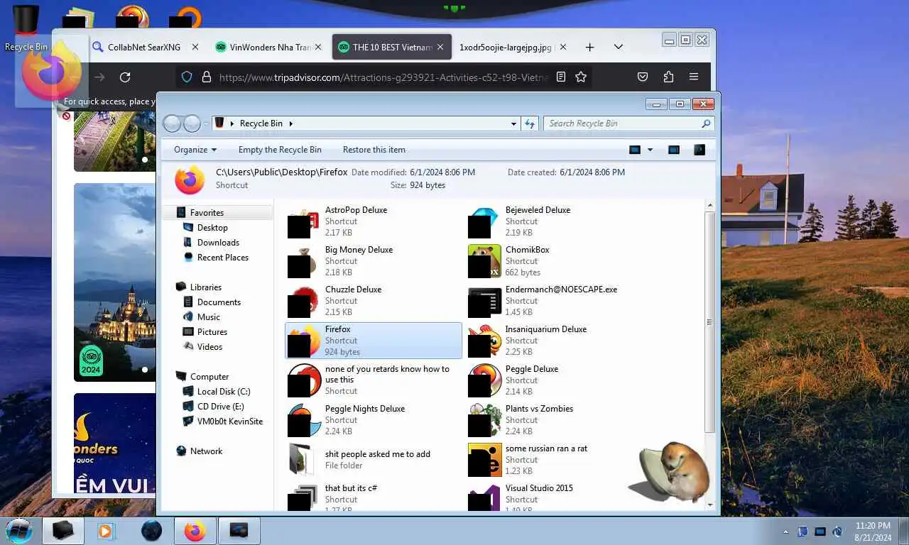Select the Peggle Deluxe icon
The image size is (909, 545).
click(x=484, y=381)
